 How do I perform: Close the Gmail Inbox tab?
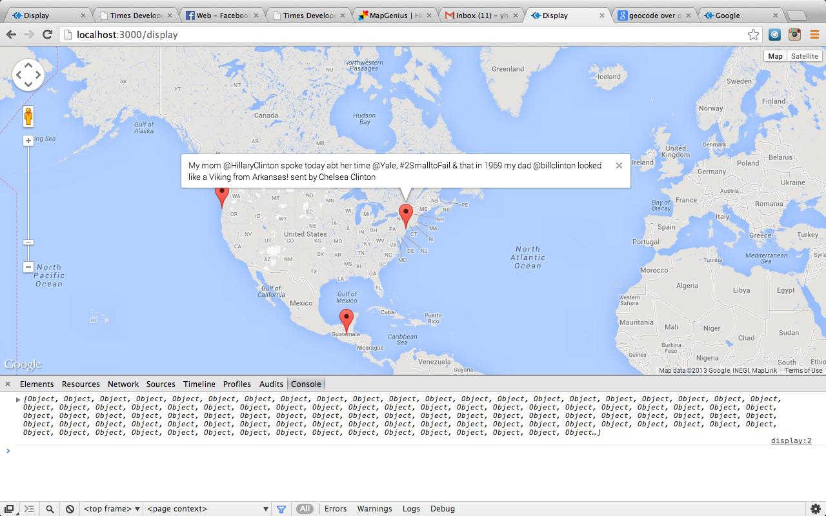pyautogui.click(x=516, y=15)
